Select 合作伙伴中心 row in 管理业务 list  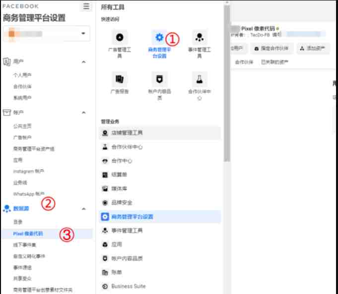point(160,147)
